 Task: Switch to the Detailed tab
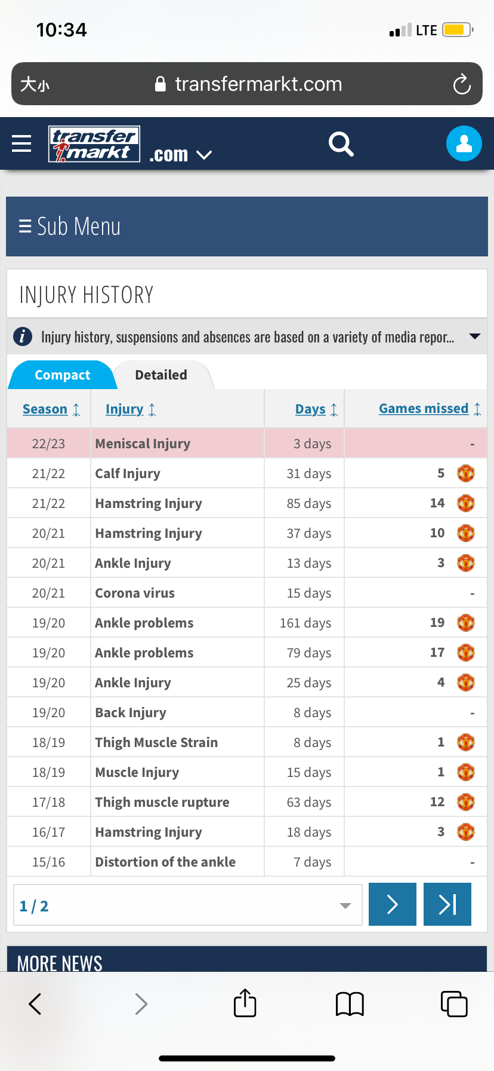pos(161,375)
